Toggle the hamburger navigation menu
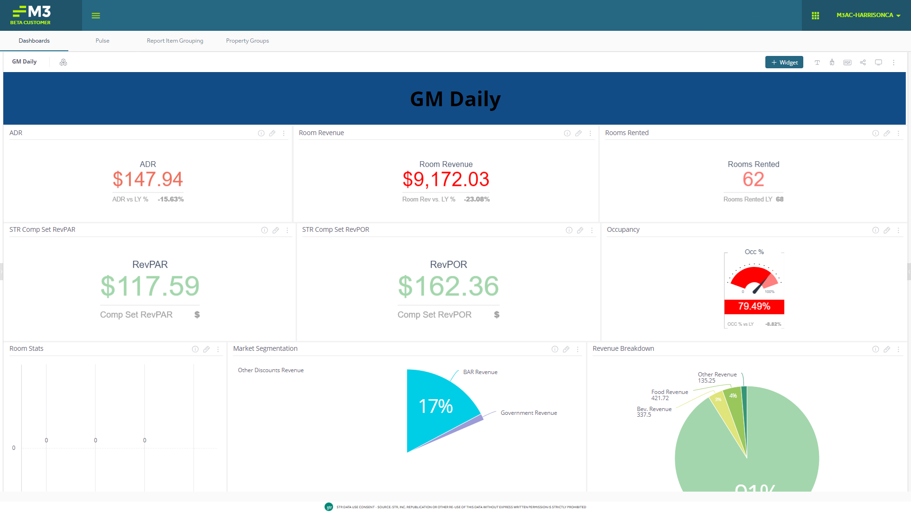Screen dimensions: 911x512 (96, 16)
